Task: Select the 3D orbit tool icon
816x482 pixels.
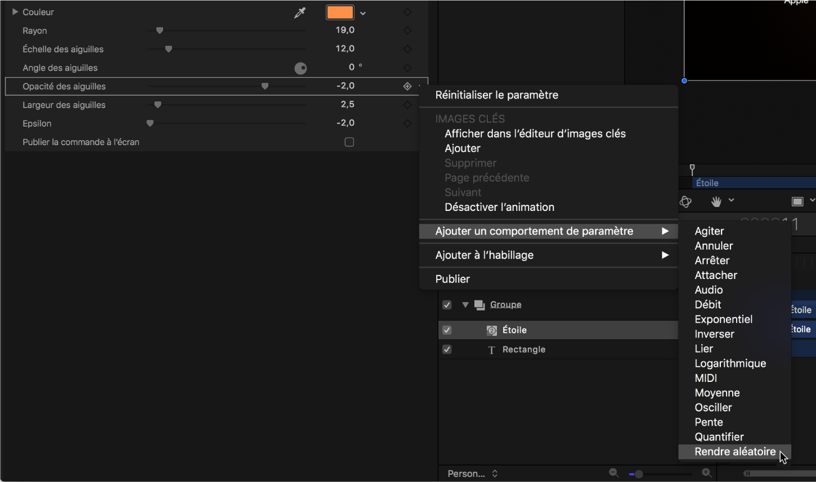Action: point(685,201)
